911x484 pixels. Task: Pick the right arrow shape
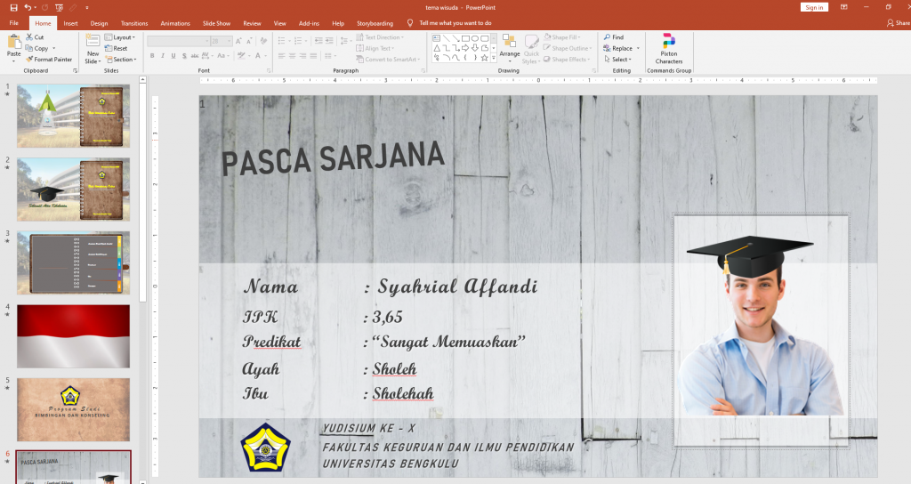tap(465, 48)
